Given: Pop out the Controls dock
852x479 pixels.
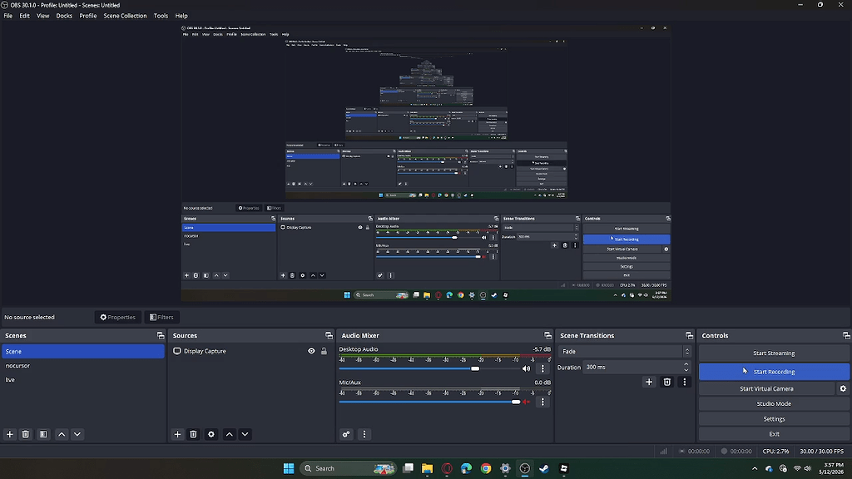Looking at the screenshot, I should point(846,336).
